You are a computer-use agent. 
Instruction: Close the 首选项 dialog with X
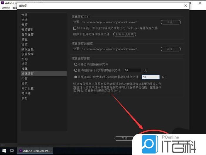click(x=185, y=6)
